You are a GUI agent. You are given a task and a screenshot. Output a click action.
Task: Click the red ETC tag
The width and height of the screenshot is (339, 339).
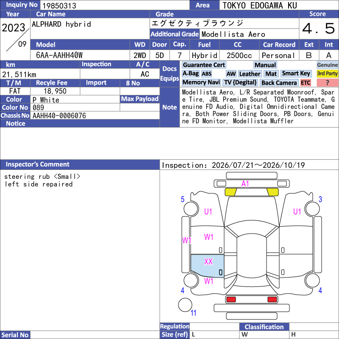click(306, 83)
